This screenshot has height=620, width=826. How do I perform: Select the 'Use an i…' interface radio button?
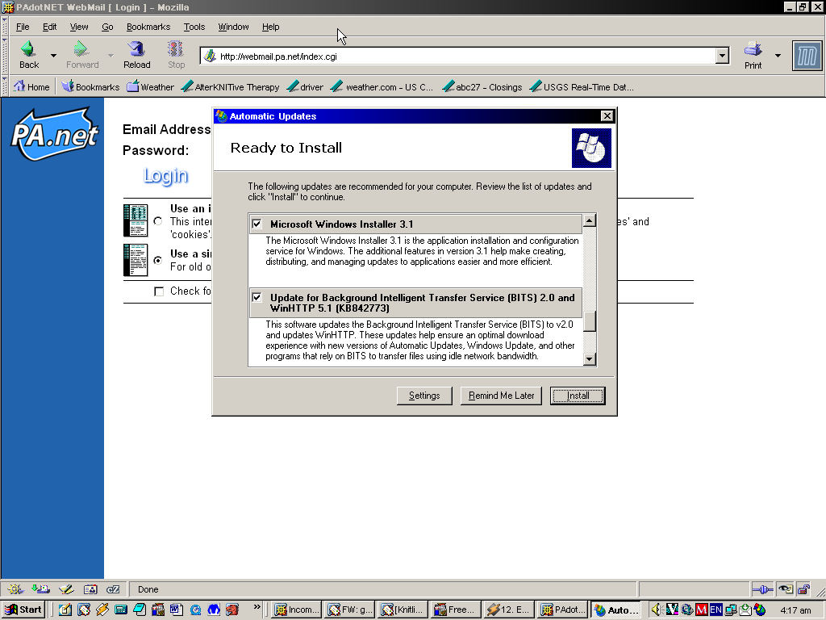pyautogui.click(x=157, y=221)
